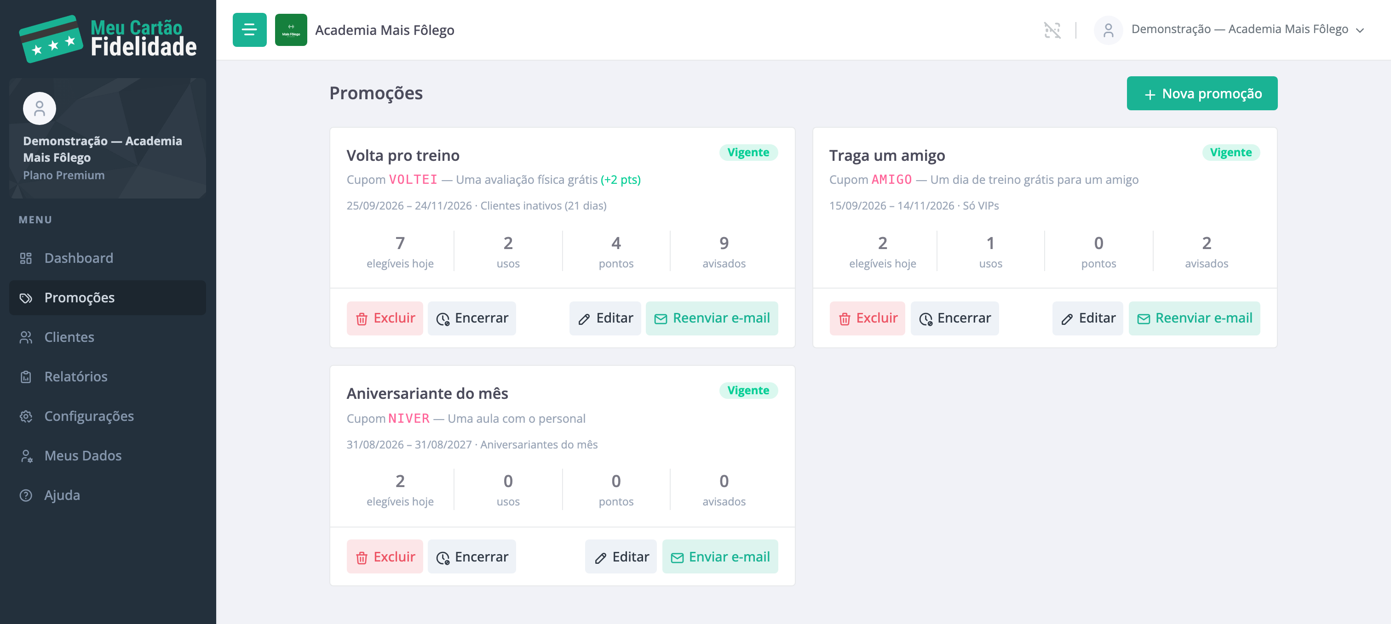1391x624 pixels.
Task: Click the Academia Mais Fôlego green logo
Action: (291, 30)
